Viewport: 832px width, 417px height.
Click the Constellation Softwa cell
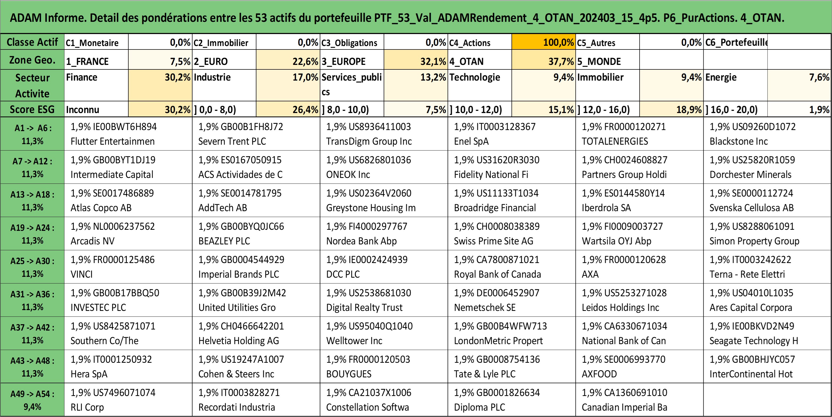coord(384,400)
